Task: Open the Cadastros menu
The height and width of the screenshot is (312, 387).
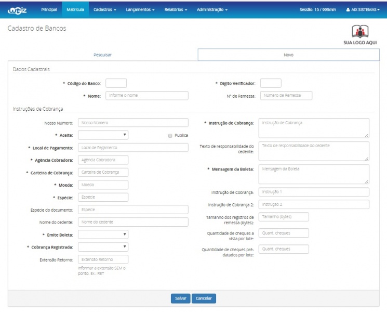Action: pos(104,10)
